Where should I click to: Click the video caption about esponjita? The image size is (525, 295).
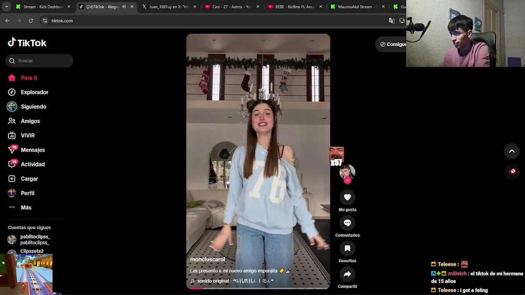[x=240, y=271]
